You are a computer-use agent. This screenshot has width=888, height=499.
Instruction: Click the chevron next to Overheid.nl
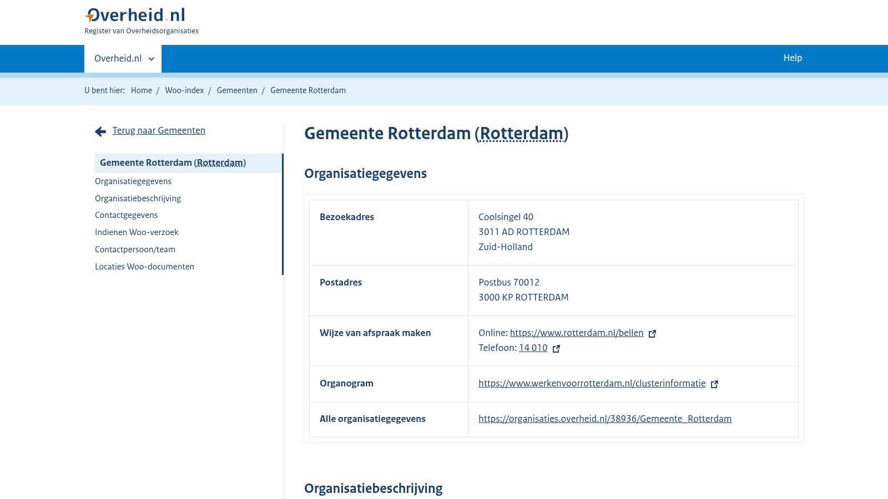[x=152, y=59]
